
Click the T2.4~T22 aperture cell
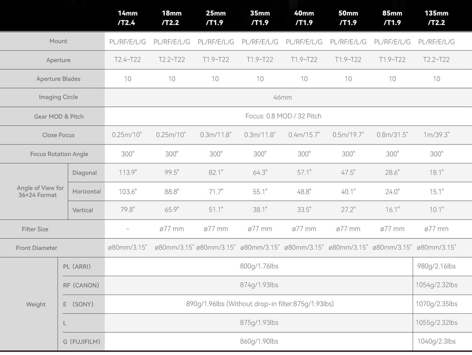(x=127, y=60)
